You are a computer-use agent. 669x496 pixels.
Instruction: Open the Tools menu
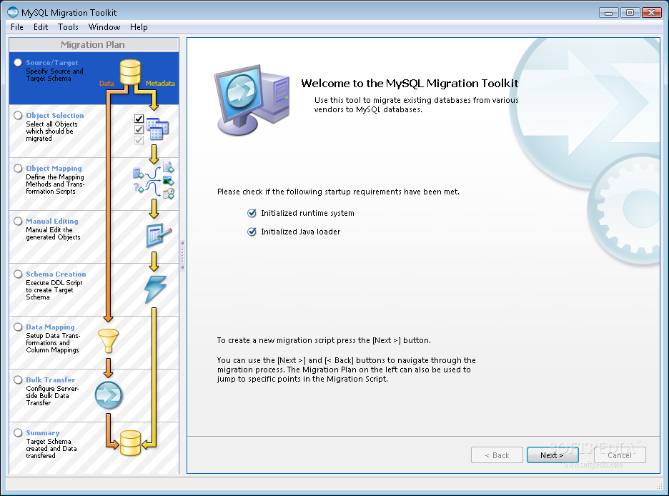click(x=68, y=27)
